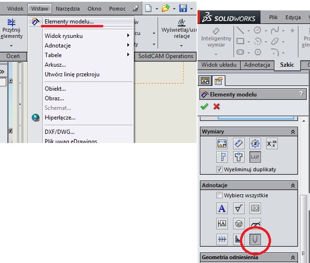Toggle Hole callout button in Wymiary
The width and height of the screenshot is (310, 263).
pyautogui.click(x=255, y=157)
